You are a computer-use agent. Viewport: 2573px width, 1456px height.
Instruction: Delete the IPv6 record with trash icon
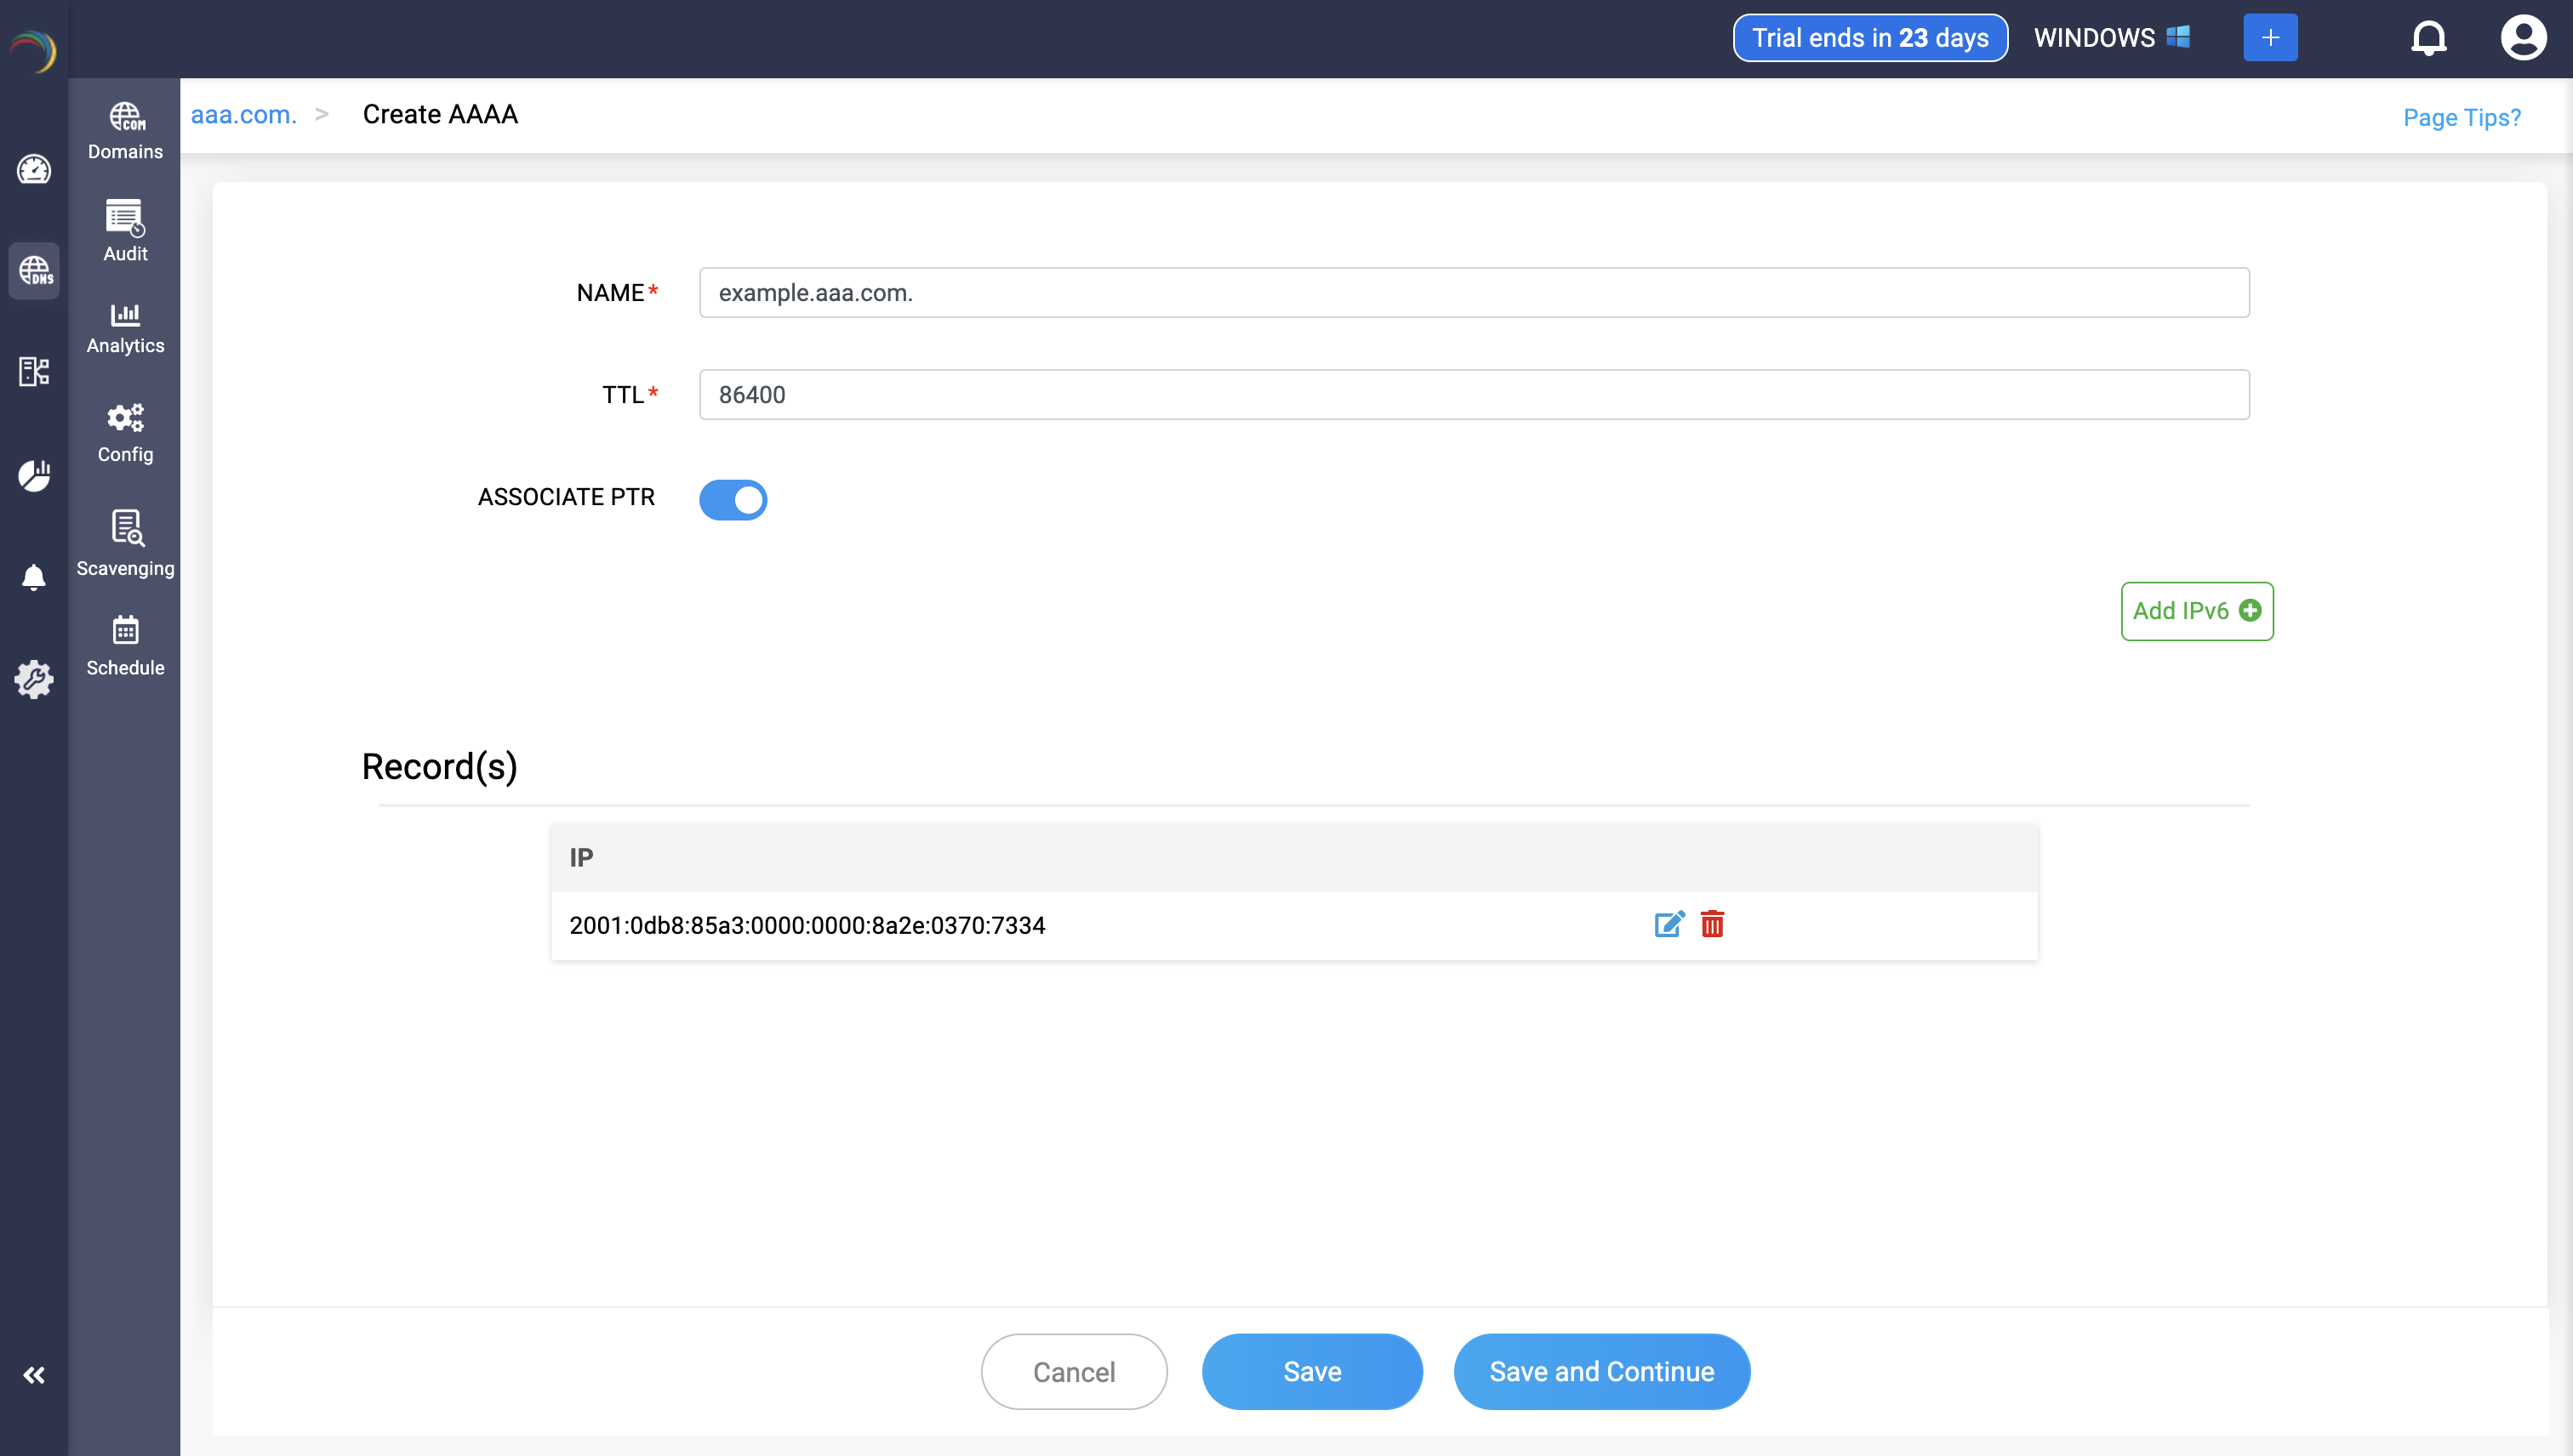coord(1712,924)
